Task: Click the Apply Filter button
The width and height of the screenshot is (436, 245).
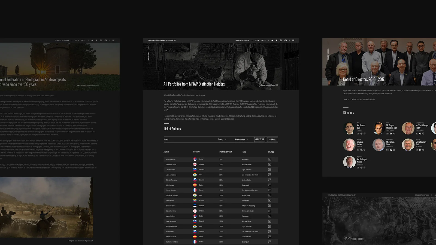Action: click(260, 139)
